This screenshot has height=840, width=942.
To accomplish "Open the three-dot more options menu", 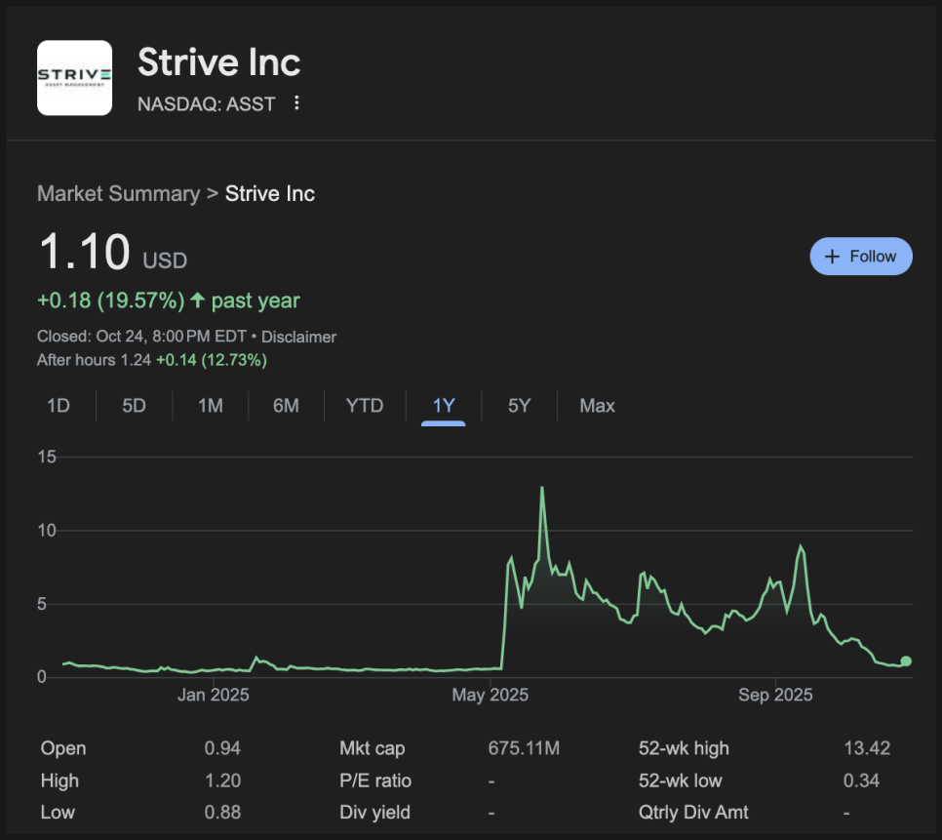I will tap(297, 103).
